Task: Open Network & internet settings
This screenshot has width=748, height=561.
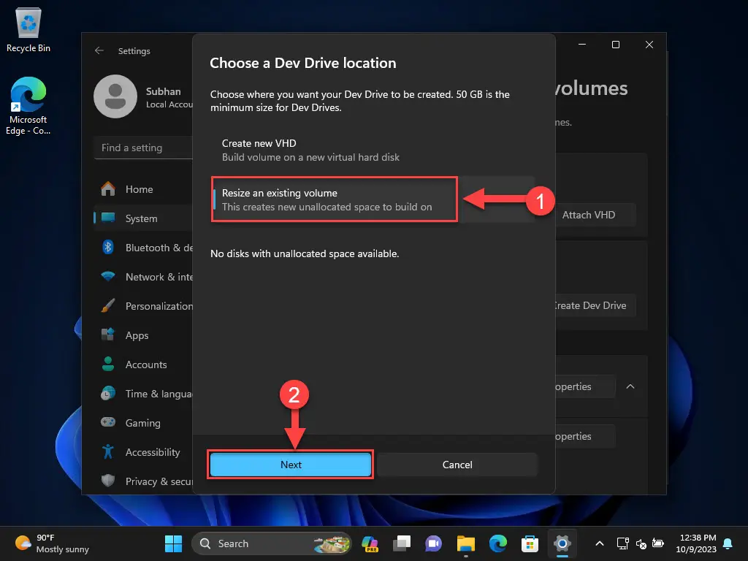Action: click(144, 277)
